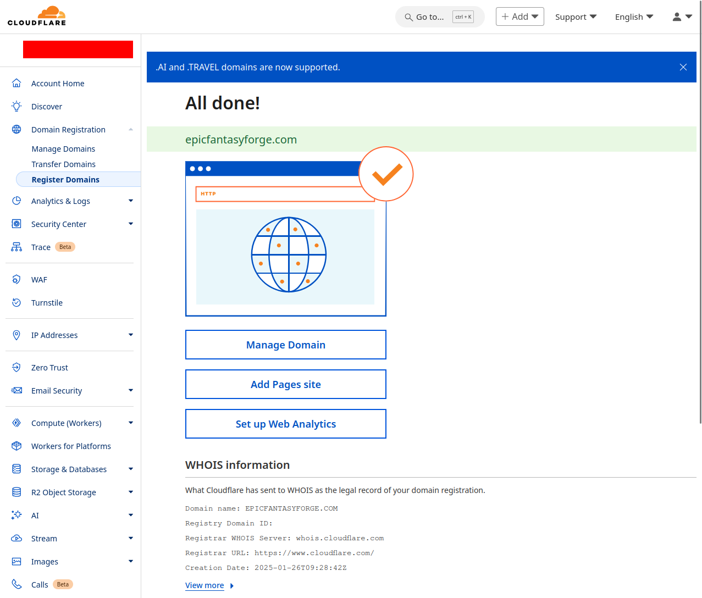Click the Calls Beta badge

[x=63, y=584]
